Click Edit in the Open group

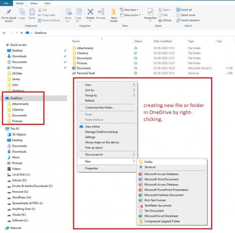click(x=163, y=15)
